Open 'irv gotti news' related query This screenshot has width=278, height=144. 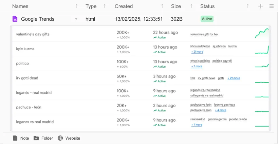(x=207, y=78)
